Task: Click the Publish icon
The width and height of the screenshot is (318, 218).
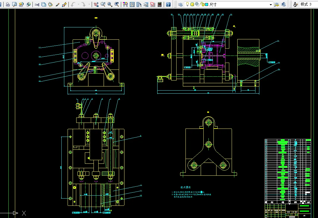Action: (21, 4)
